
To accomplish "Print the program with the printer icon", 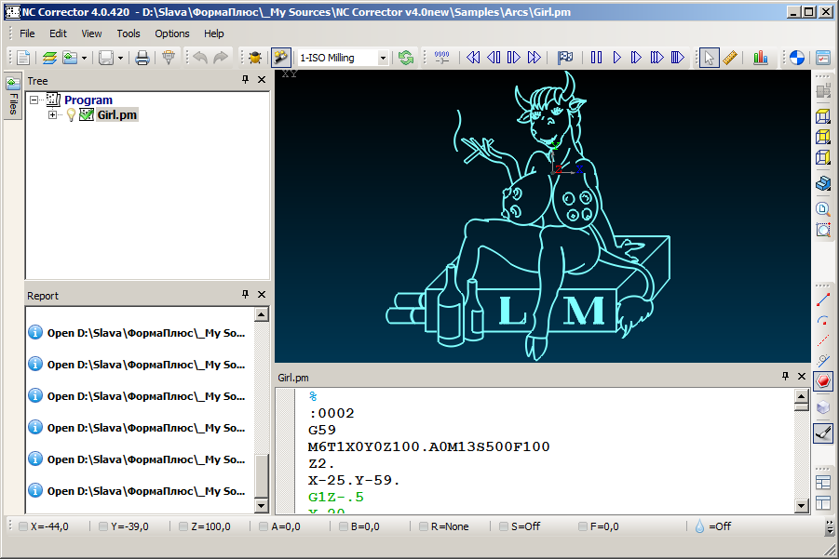I will 142,57.
